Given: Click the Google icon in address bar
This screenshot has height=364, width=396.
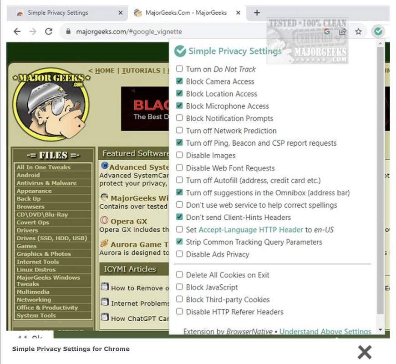Looking at the screenshot, I should (x=327, y=31).
